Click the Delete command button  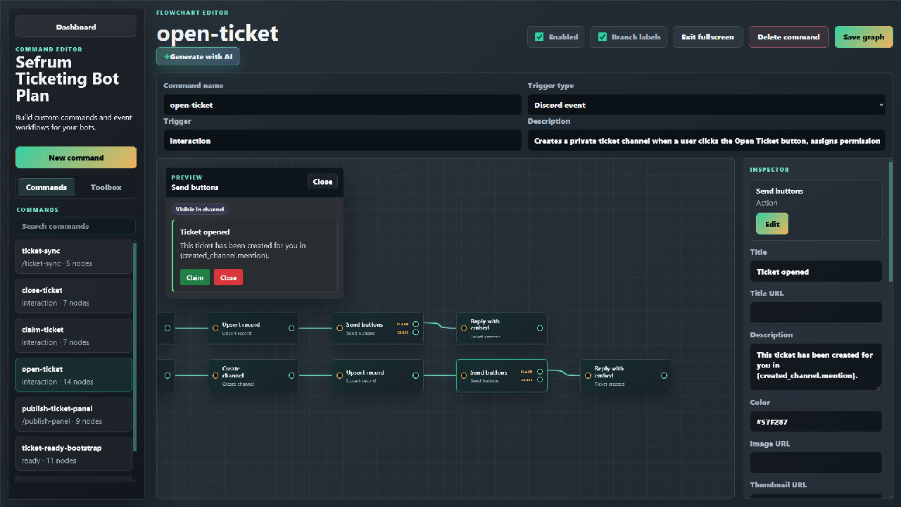pyautogui.click(x=788, y=37)
